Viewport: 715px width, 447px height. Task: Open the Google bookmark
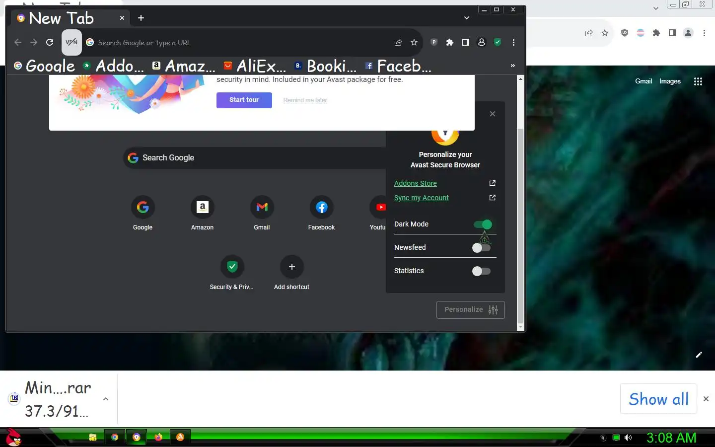(44, 66)
